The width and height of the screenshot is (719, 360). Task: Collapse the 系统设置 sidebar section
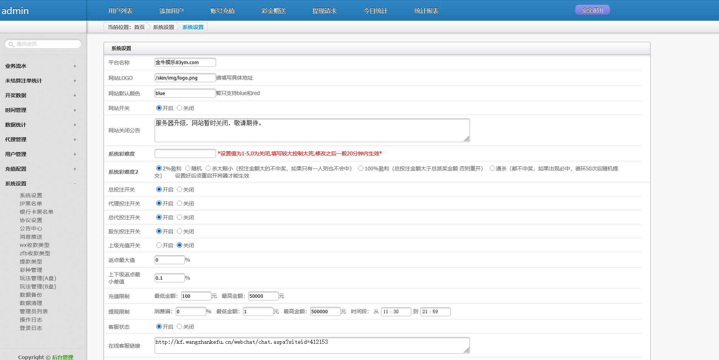coord(41,184)
